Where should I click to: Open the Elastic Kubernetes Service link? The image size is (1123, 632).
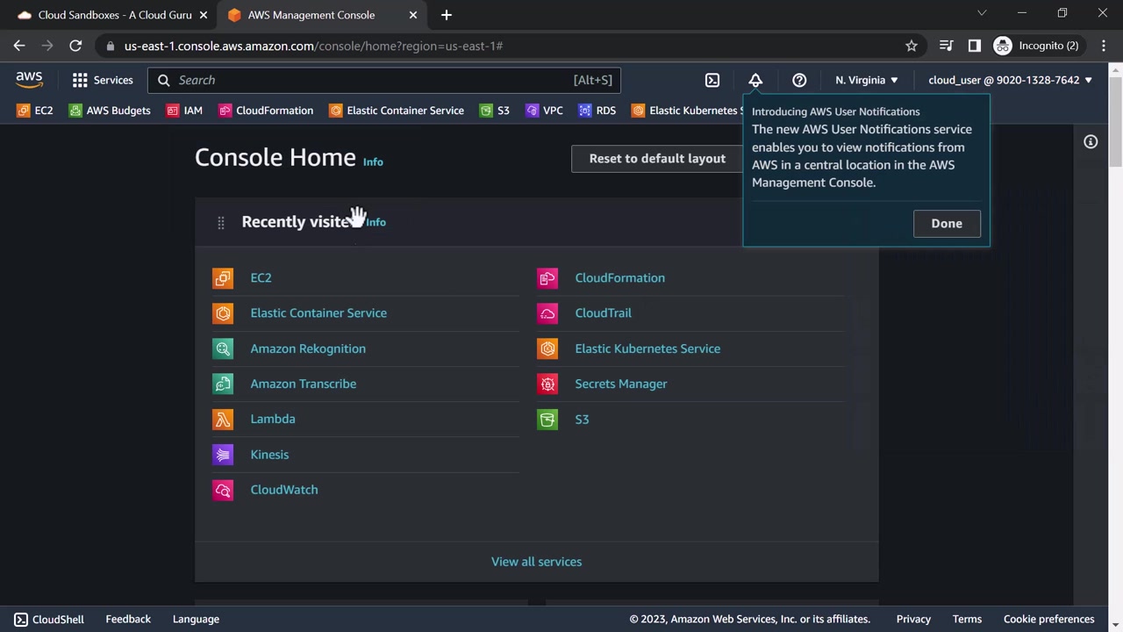647,348
